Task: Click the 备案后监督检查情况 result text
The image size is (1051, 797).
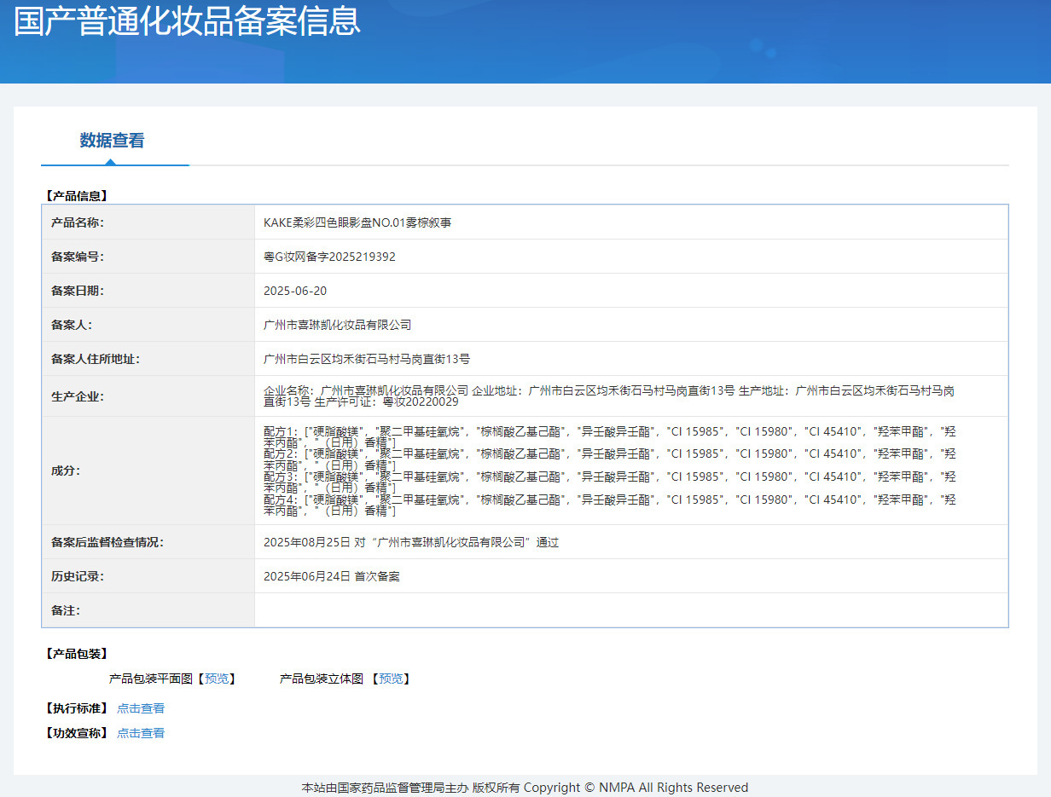Action: click(x=411, y=542)
